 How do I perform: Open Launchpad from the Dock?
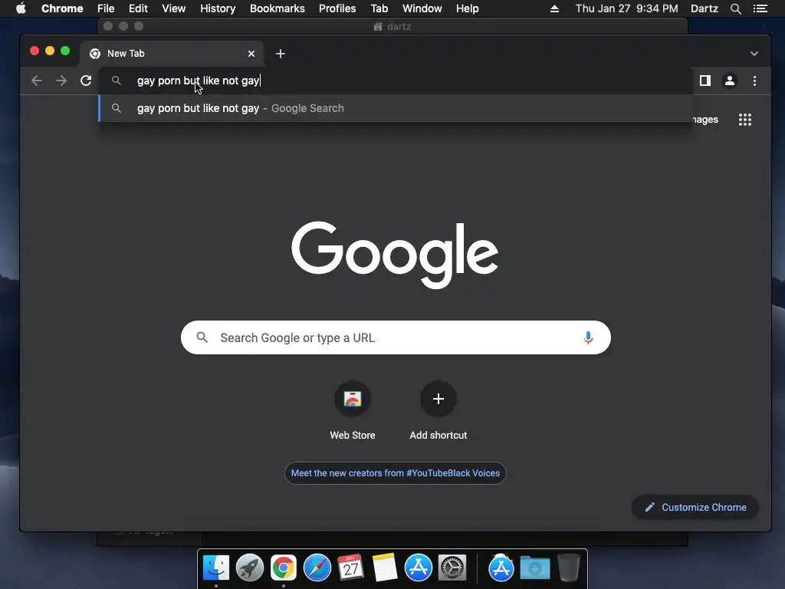click(x=249, y=568)
